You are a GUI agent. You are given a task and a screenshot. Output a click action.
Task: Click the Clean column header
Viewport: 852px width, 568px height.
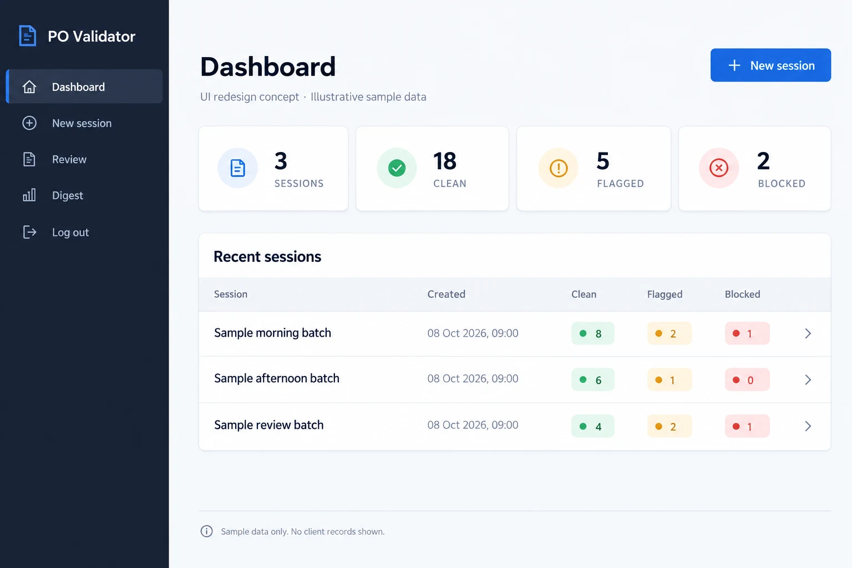pyautogui.click(x=584, y=294)
